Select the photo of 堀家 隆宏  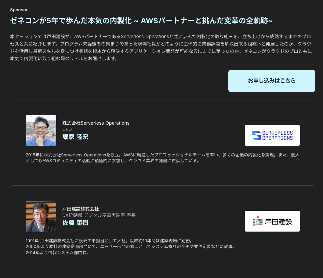coord(41,130)
